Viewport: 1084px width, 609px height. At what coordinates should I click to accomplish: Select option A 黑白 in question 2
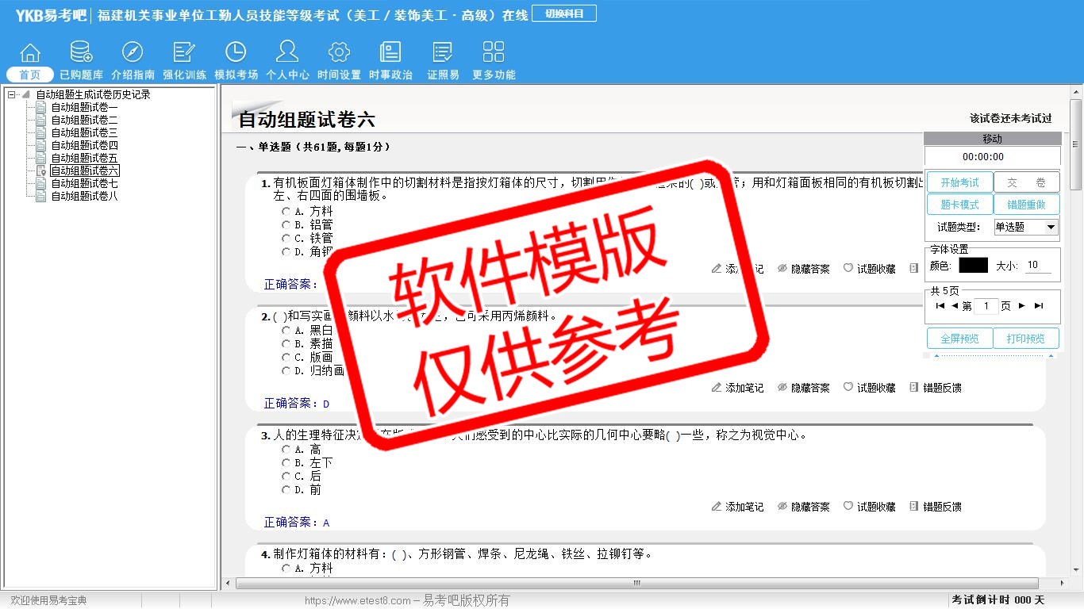pyautogui.click(x=286, y=331)
